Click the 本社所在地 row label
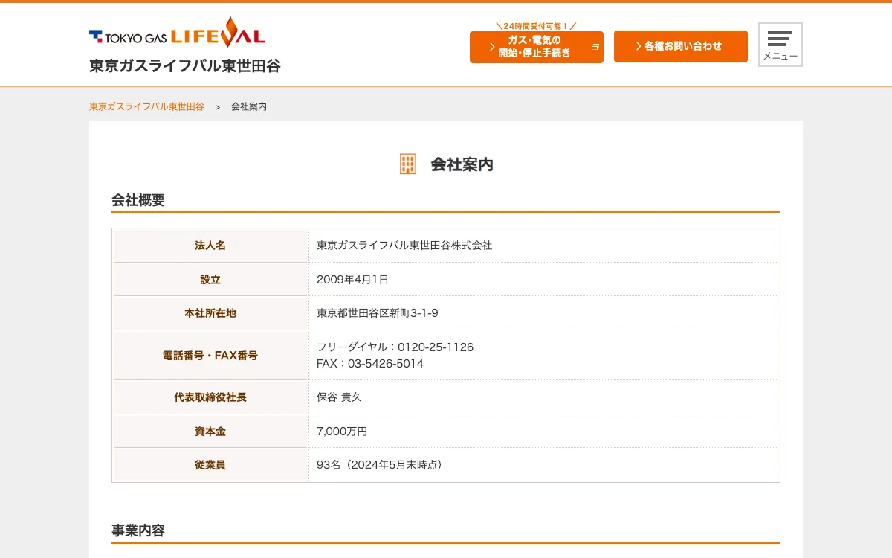The width and height of the screenshot is (892, 558). point(210,313)
